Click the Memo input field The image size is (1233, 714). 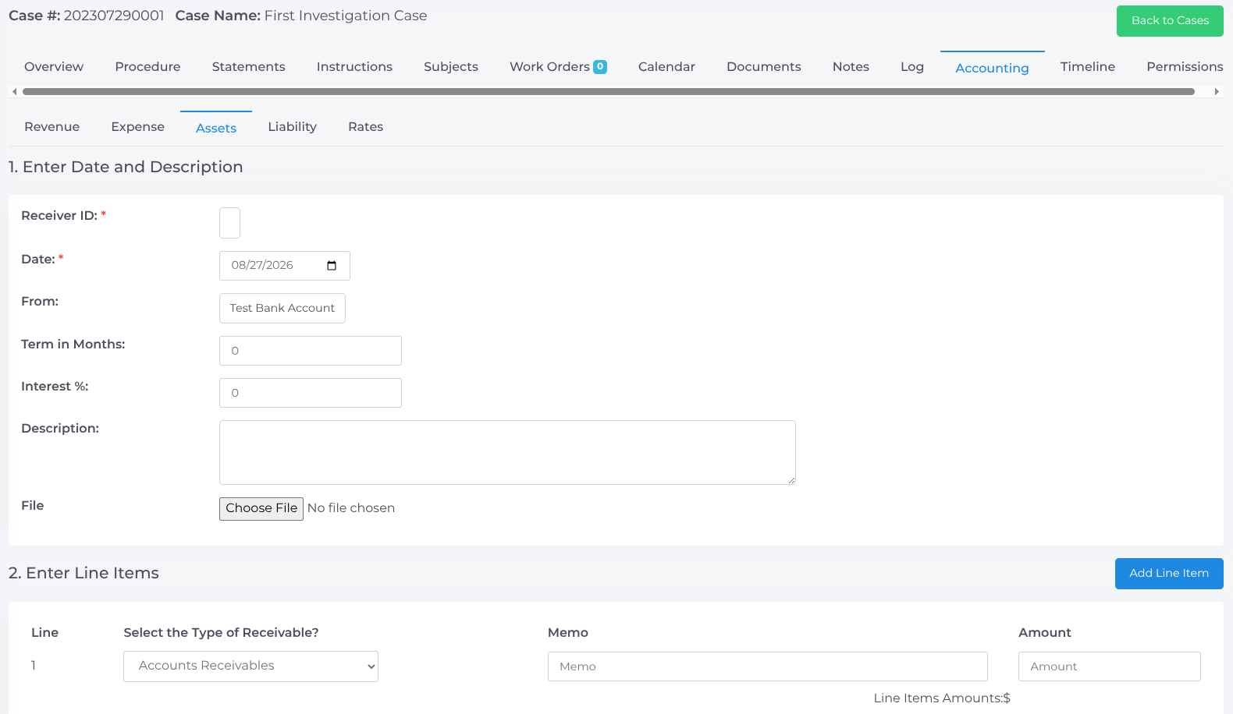[x=768, y=666]
